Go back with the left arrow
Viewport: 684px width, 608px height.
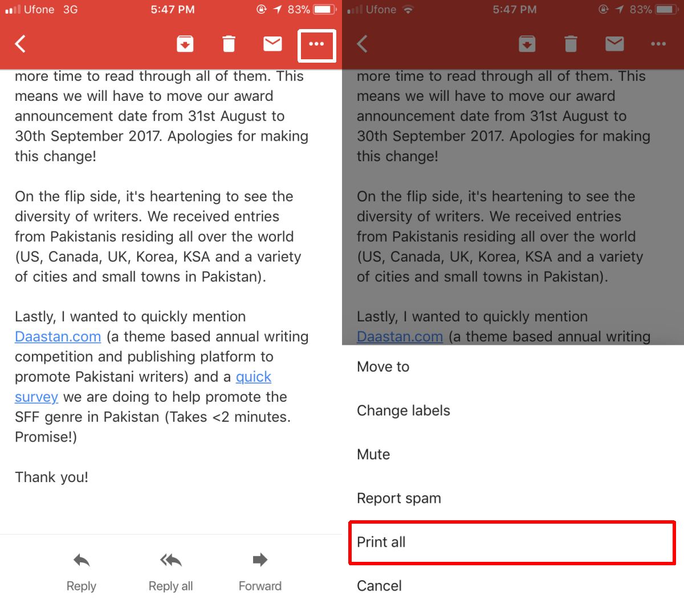20,43
